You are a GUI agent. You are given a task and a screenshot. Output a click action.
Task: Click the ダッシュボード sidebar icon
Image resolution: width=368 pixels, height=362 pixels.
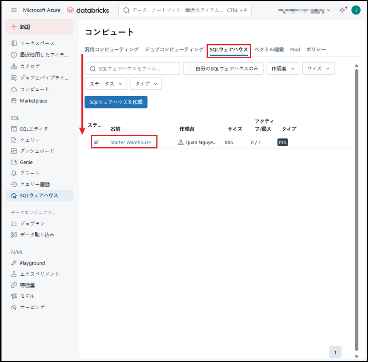pyautogui.click(x=14, y=151)
